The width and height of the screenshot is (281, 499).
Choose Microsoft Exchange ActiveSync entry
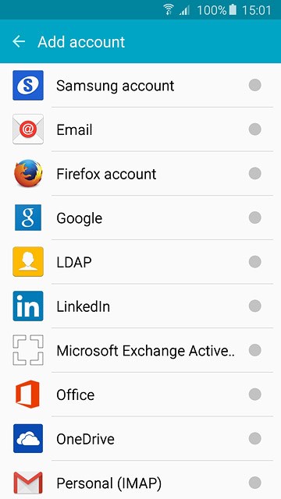tap(140, 350)
